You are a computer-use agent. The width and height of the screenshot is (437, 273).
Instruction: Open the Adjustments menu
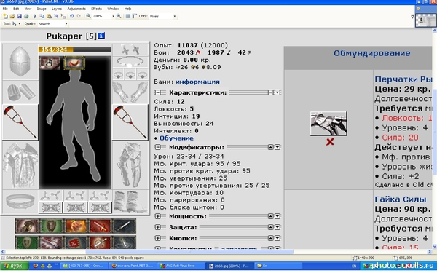coord(76,9)
